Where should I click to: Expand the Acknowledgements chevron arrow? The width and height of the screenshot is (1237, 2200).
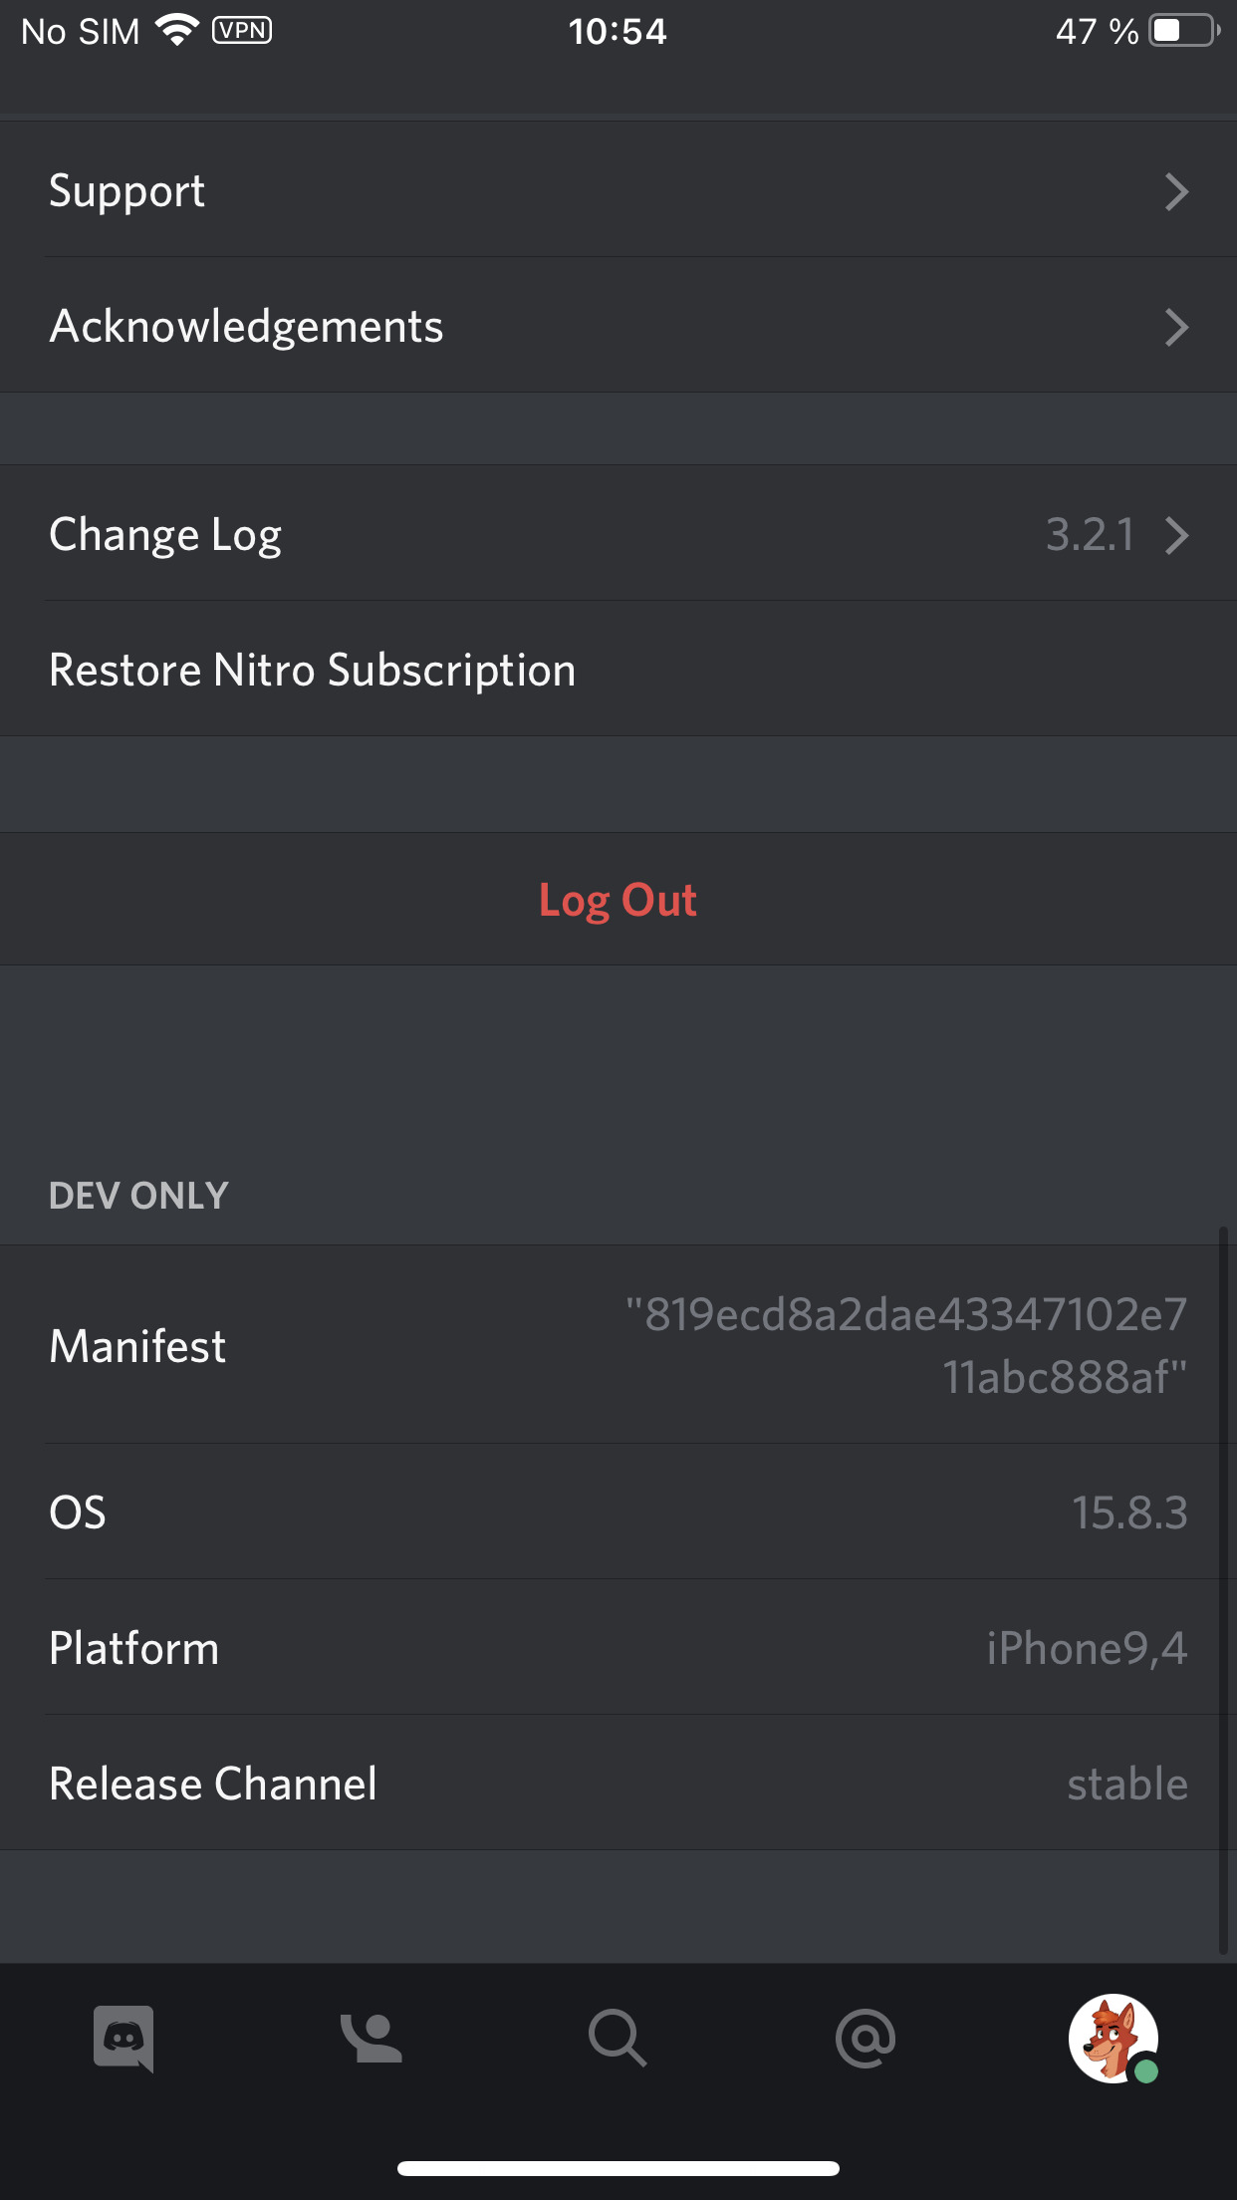tap(1176, 327)
